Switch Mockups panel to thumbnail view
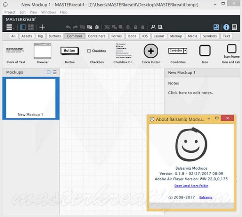The height and width of the screenshot is (217, 242). [x=48, y=72]
